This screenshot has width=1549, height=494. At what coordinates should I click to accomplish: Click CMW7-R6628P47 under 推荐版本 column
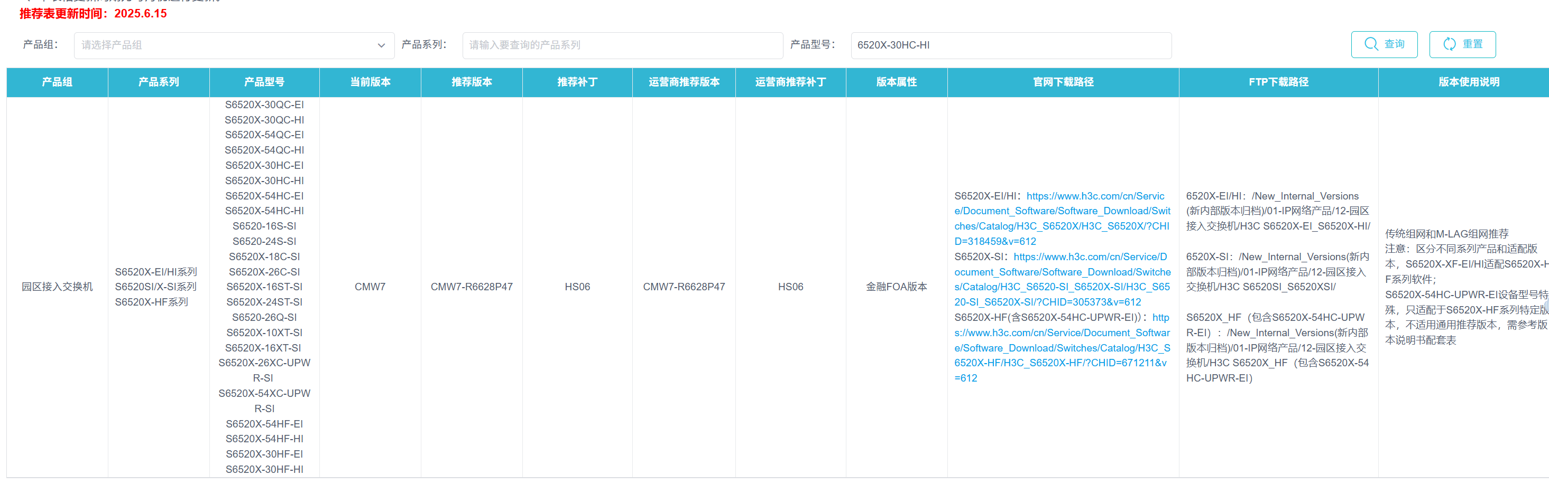tap(472, 287)
